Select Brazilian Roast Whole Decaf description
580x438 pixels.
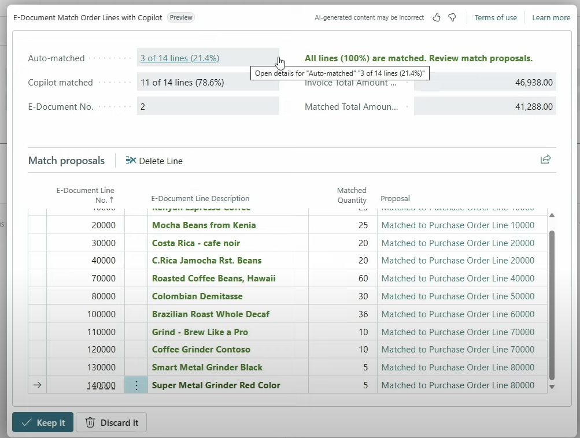tap(210, 314)
